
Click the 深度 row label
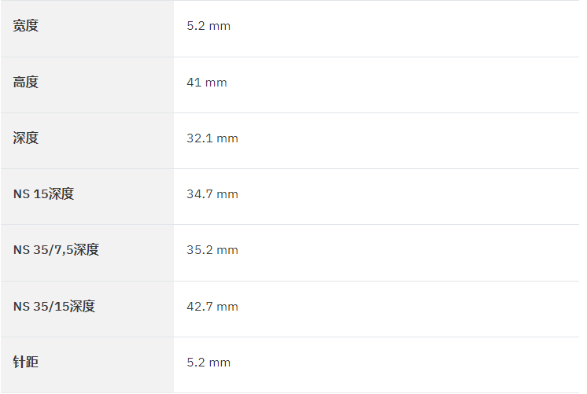(25, 138)
